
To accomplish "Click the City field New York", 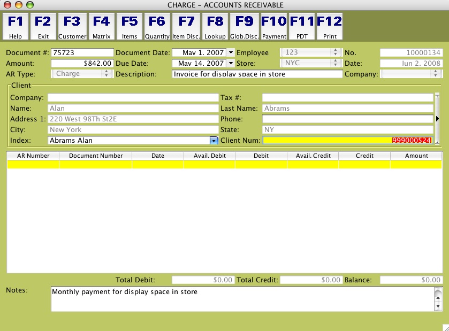I will click(133, 129).
